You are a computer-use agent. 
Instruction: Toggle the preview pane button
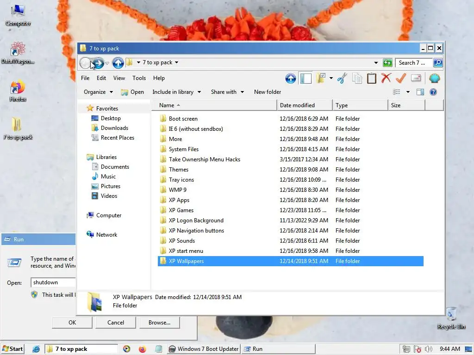coord(420,92)
